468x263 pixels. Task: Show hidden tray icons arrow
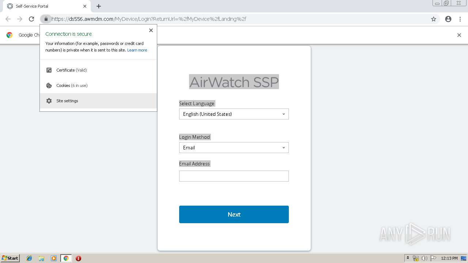pyautogui.click(x=408, y=258)
